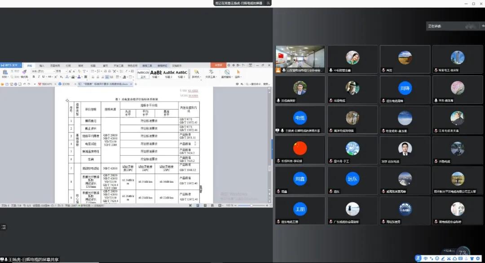
Task: Open IME settings gear icon
Action: pos(478,259)
